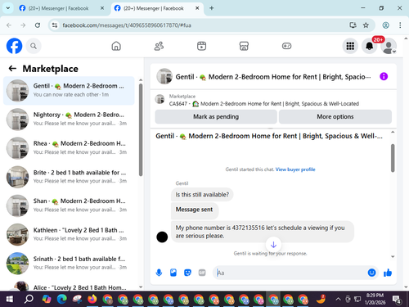Open the Friends icon in top navigation
Viewport: 409px width, 307px height.
(159, 46)
